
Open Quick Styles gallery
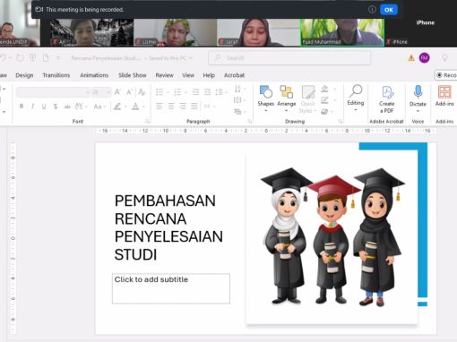coord(307,99)
